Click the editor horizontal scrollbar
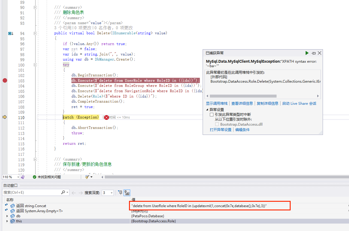 point(227,177)
